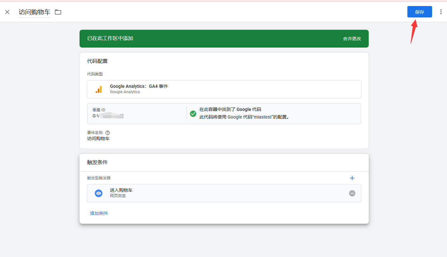Viewport: 447px width, 257px height.
Task: Close the tag editor with the X icon
Action: pyautogui.click(x=7, y=12)
